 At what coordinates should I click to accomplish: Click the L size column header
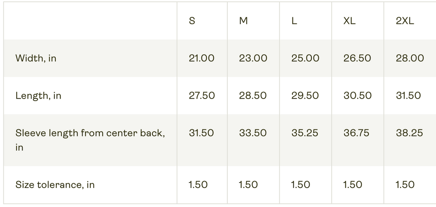pyautogui.click(x=294, y=21)
